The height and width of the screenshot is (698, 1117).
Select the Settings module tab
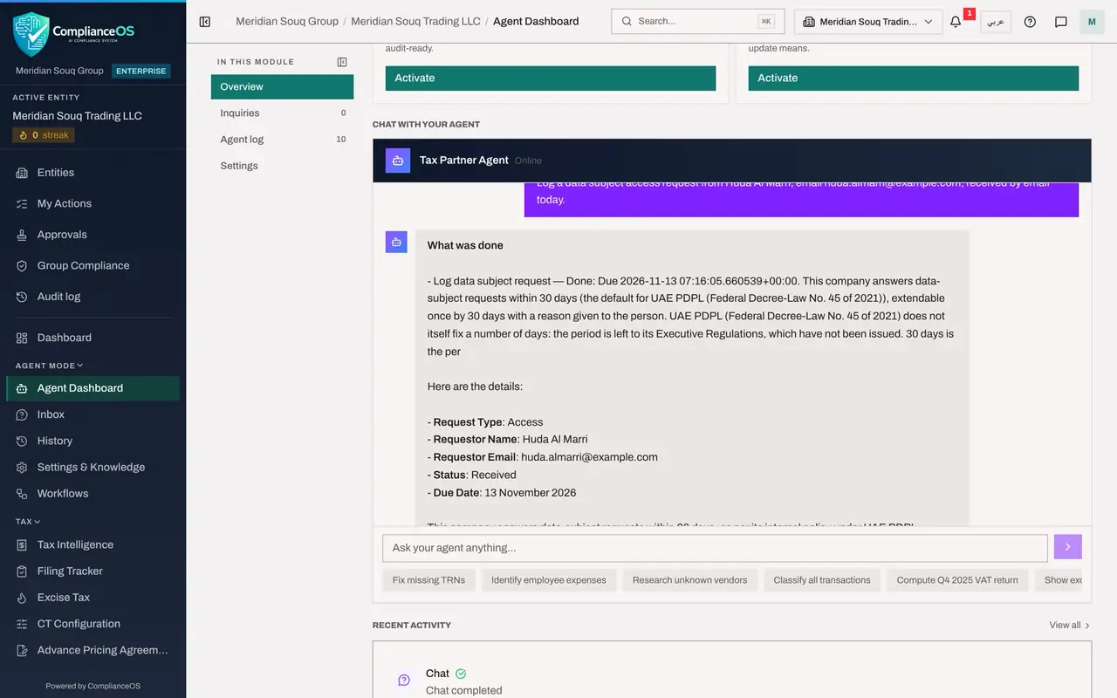[282, 166]
